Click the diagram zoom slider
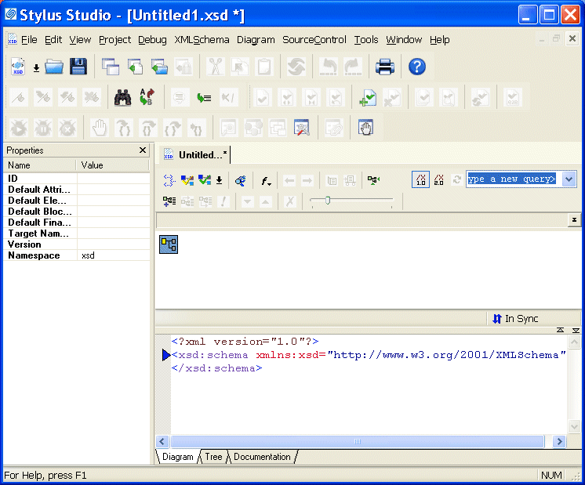 pyautogui.click(x=328, y=201)
